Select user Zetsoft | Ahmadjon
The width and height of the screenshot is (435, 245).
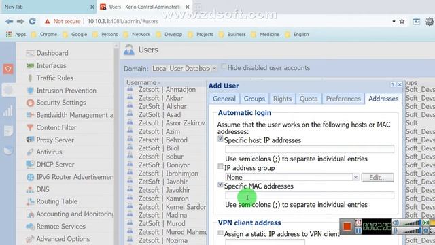[167, 90]
